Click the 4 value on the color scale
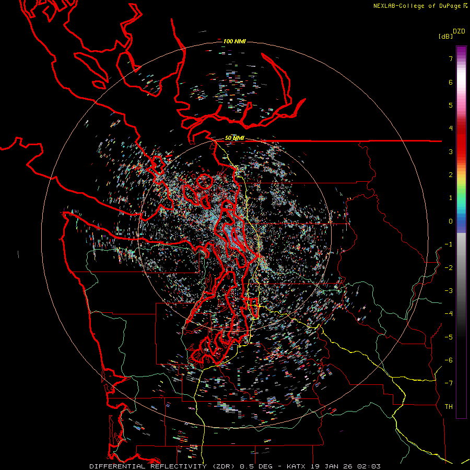 click(451, 128)
